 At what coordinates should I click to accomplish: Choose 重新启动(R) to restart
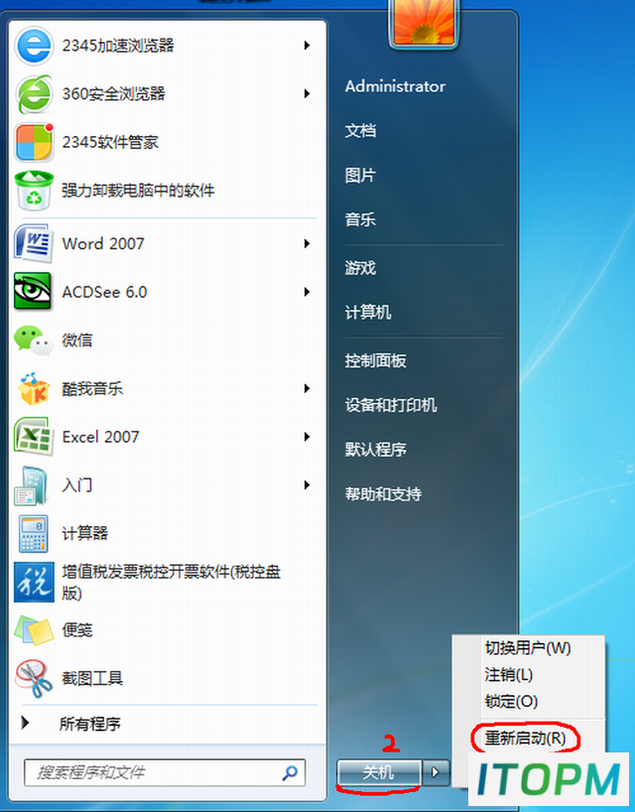tap(525, 738)
